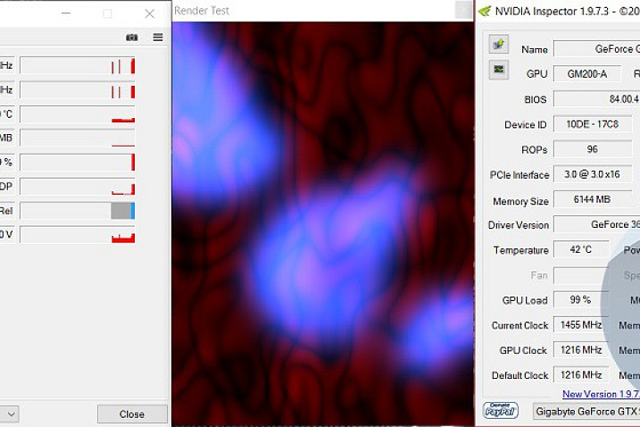Click the V voltage sensor graph
This screenshot has width=640, height=427.
78,235
